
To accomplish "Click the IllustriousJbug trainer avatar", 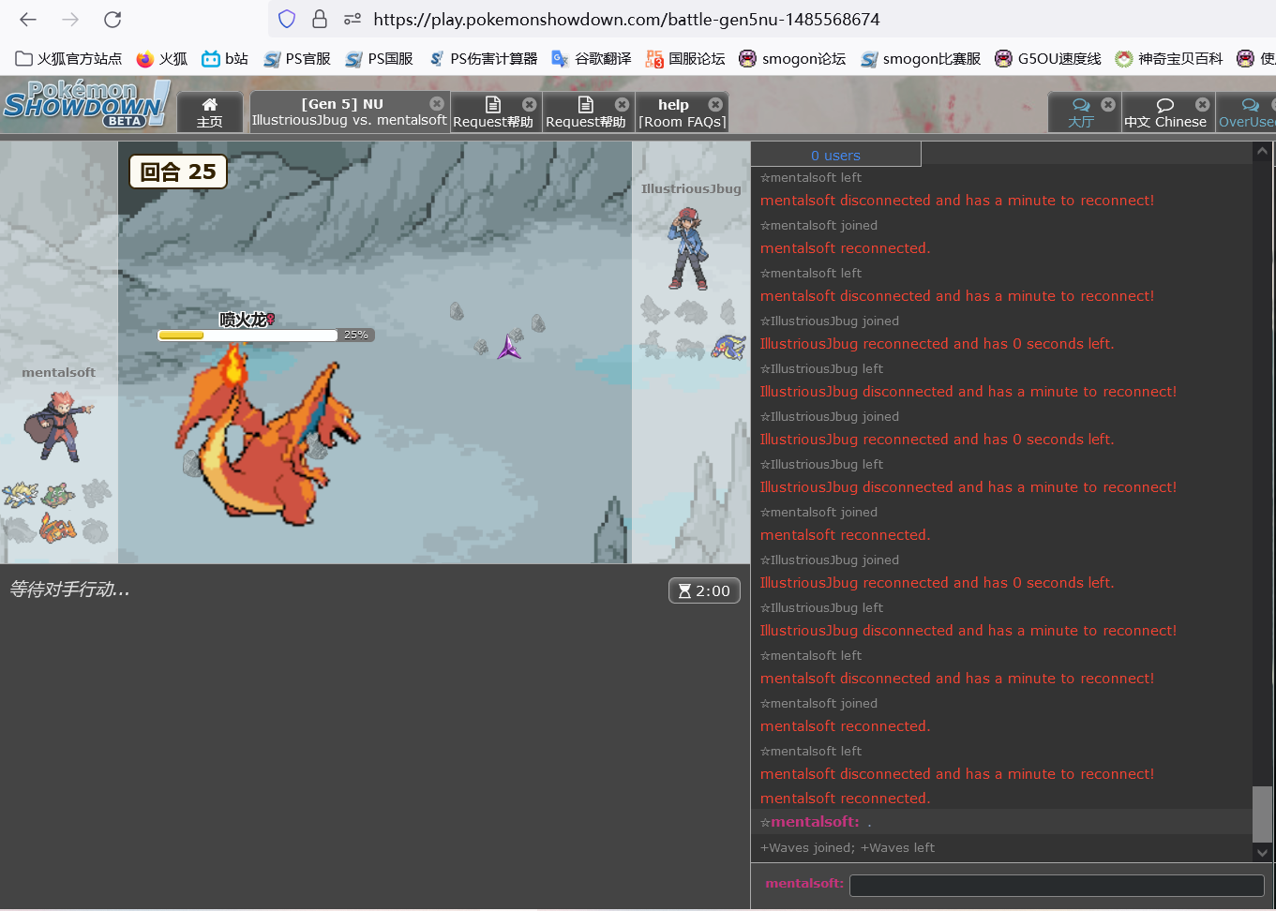I will pos(689,248).
